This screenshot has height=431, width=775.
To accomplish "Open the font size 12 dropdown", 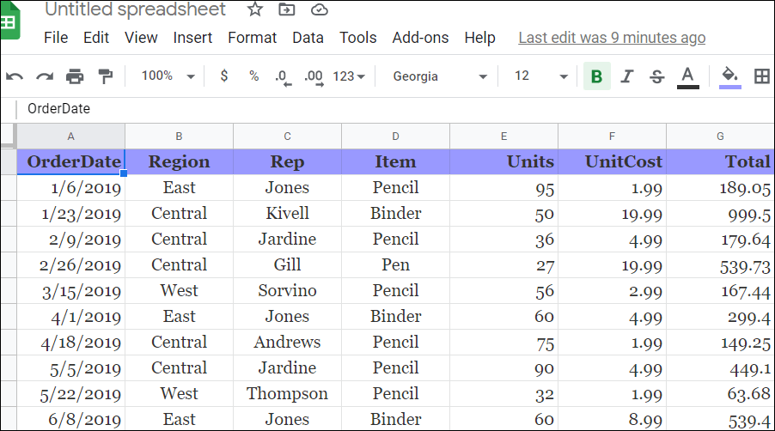I will (x=540, y=76).
